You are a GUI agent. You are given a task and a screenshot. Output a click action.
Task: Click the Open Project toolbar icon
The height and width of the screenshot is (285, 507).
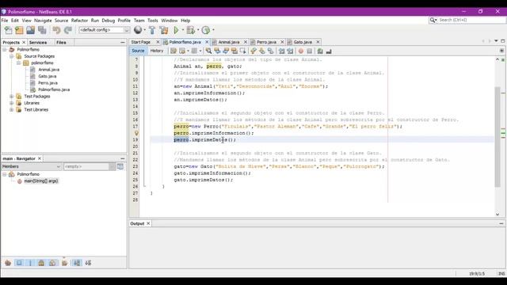pyautogui.click(x=30, y=30)
